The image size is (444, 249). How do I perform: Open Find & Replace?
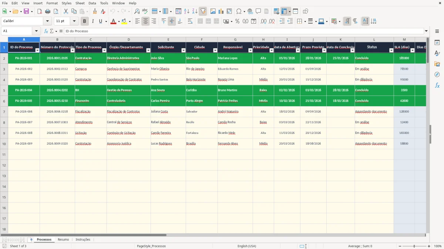[x=137, y=11]
